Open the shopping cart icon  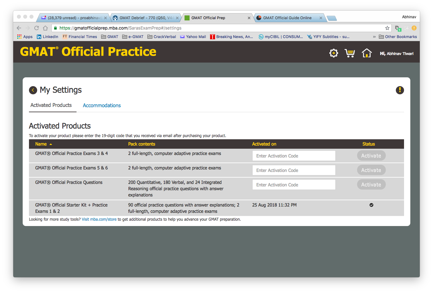350,53
